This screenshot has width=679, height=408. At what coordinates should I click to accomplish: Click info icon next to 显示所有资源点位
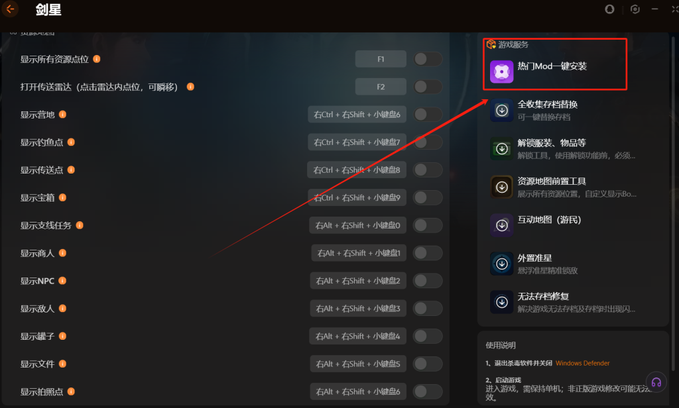point(97,59)
